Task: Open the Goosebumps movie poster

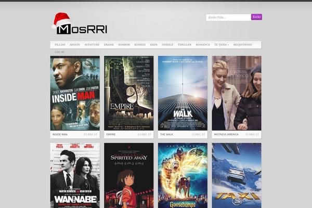Action: (183, 175)
